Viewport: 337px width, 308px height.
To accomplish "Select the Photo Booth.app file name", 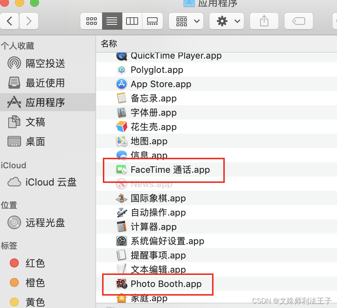I will [166, 284].
